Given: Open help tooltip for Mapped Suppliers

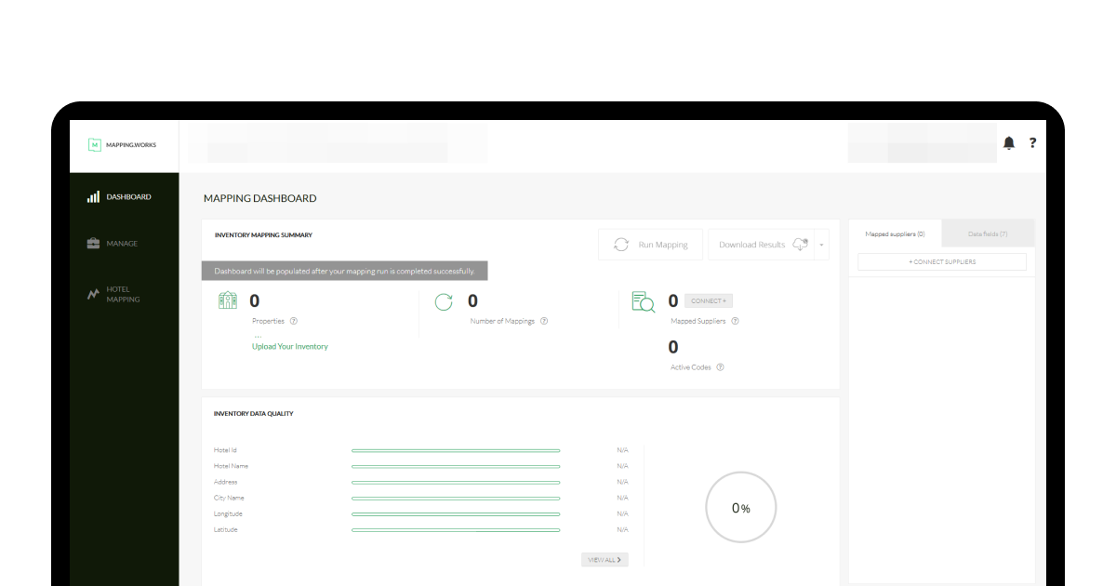Looking at the screenshot, I should click(735, 321).
